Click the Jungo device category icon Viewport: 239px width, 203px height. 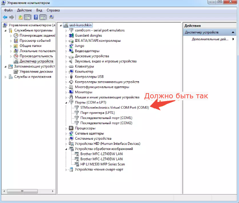tap(71, 46)
